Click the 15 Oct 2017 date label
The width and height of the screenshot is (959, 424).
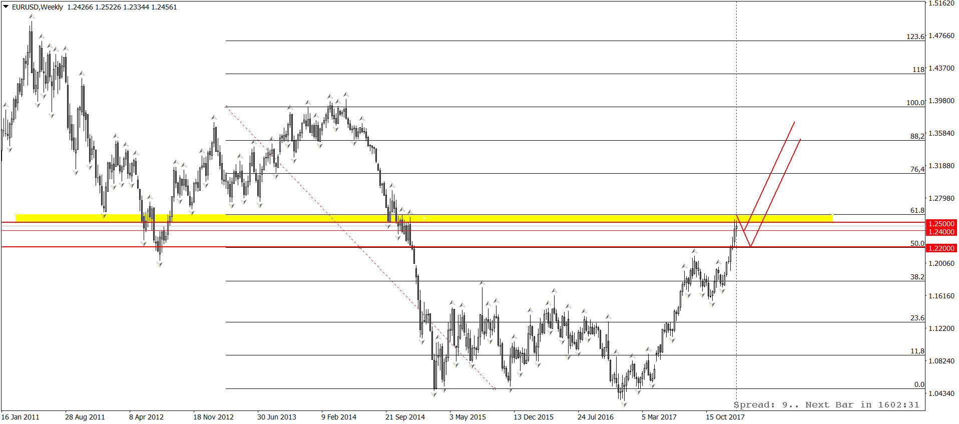[725, 417]
